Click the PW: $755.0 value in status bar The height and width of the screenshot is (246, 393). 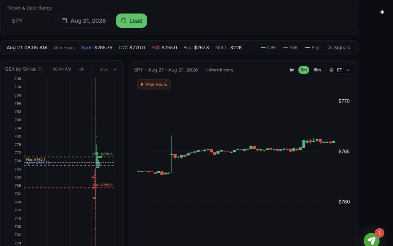point(164,48)
